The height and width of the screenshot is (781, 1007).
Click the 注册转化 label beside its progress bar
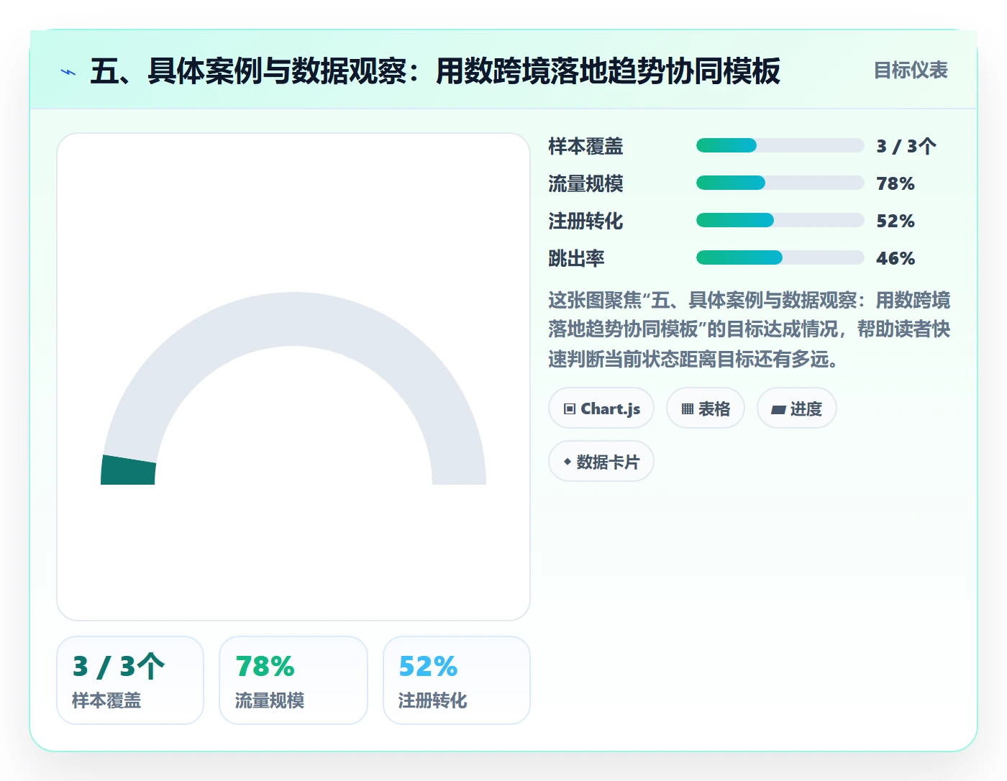coord(585,221)
